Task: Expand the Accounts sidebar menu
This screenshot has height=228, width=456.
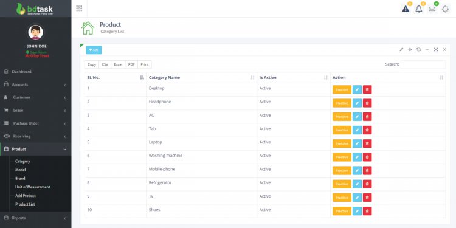Action: [x=35, y=85]
